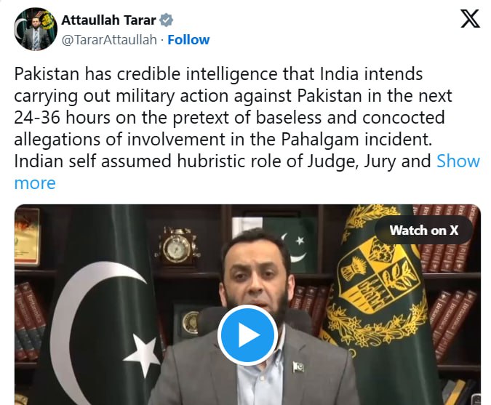Click the word Pahalgam in the tweet
Screen dimensions: 491x405
click(319, 140)
